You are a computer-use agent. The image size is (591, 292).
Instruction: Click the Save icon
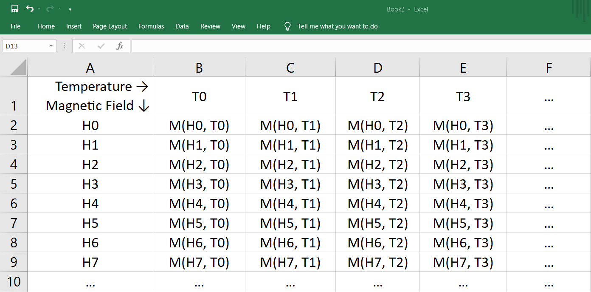[14, 8]
